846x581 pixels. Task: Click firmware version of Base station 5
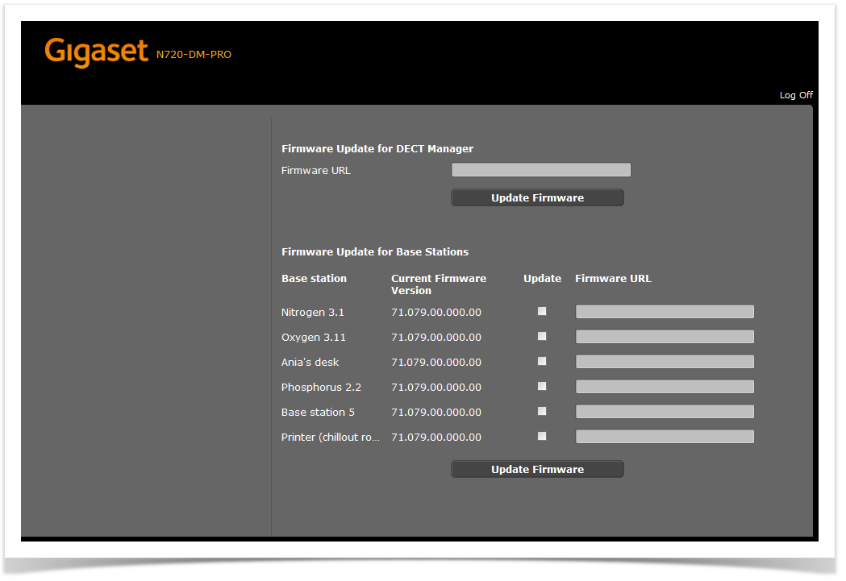point(436,413)
